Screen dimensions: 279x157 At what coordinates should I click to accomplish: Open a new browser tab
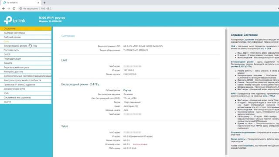click(44, 3)
